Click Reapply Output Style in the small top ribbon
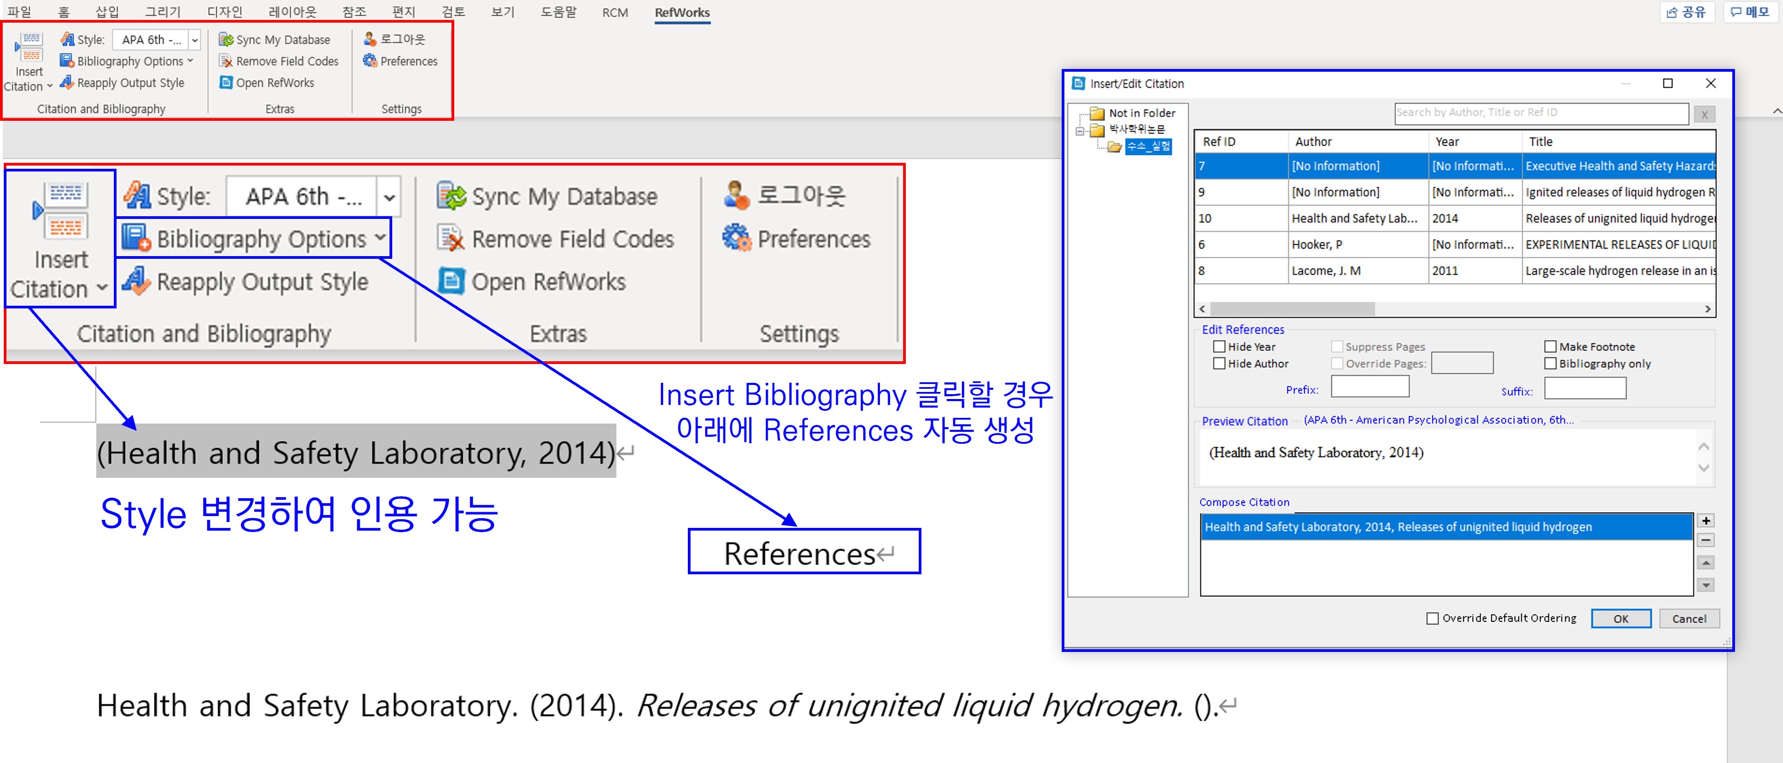Image resolution: width=1783 pixels, height=763 pixels. (x=122, y=83)
